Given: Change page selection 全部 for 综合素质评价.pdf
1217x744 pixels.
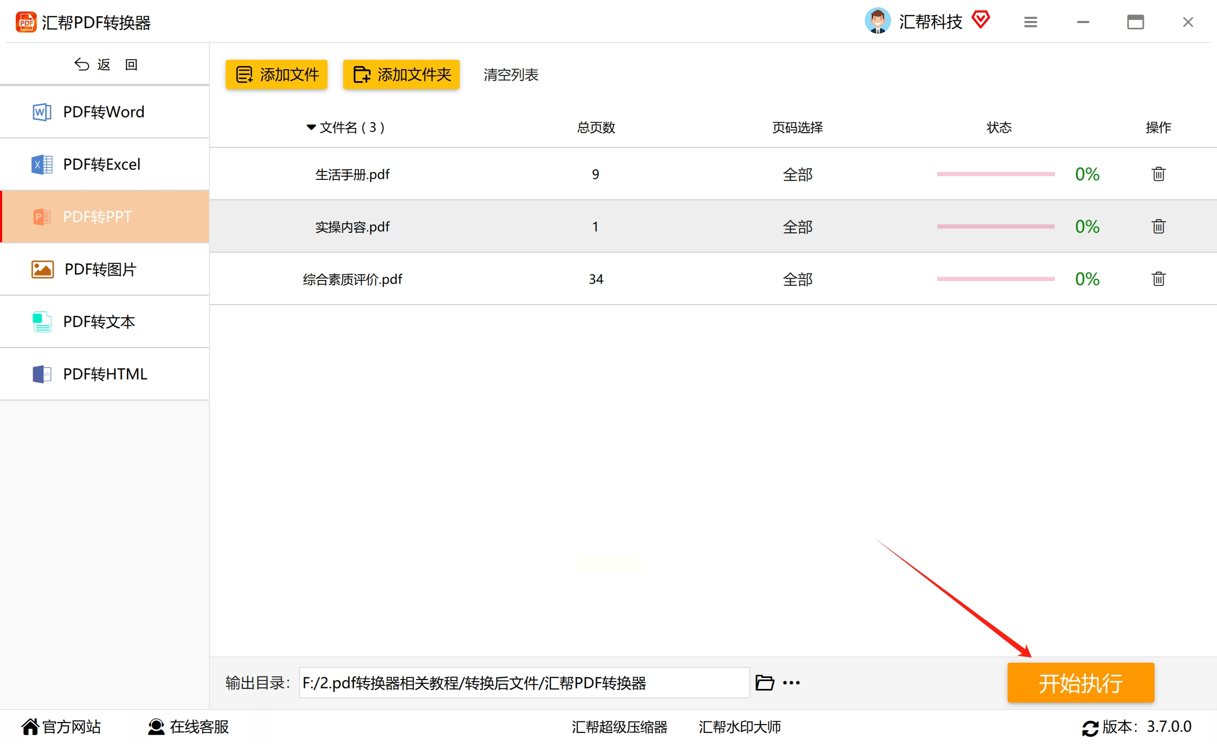Looking at the screenshot, I should pyautogui.click(x=797, y=279).
